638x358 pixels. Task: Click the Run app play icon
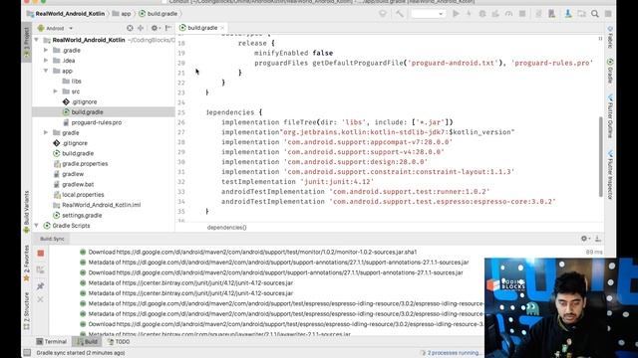[457, 14]
